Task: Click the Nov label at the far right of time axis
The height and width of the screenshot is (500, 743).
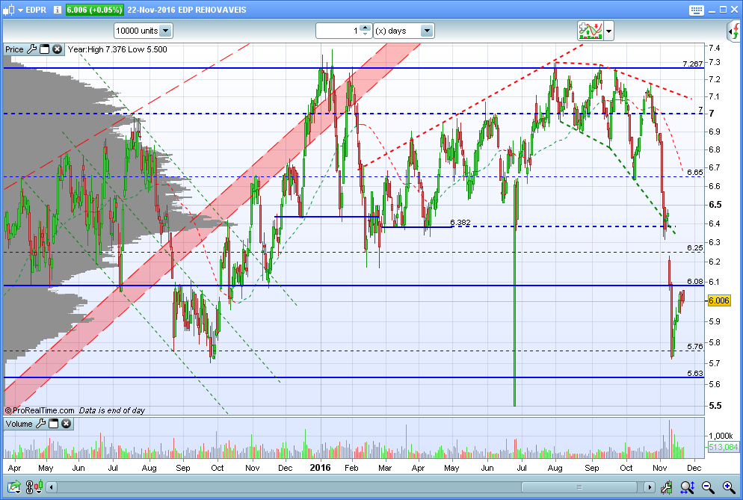Action: point(659,468)
